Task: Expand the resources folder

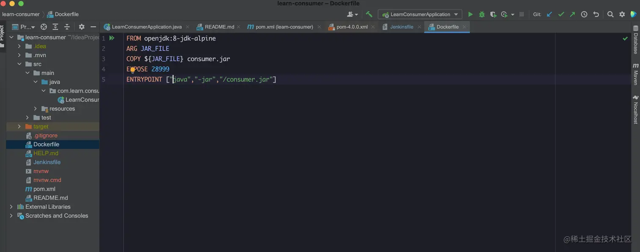Action: pyautogui.click(x=36, y=109)
